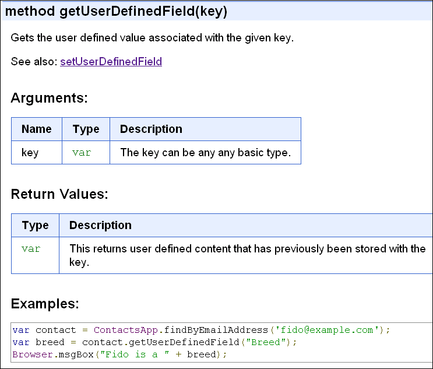Click the green var type in Arguments row
The image size is (433, 369).
pos(82,153)
